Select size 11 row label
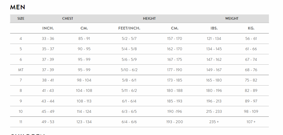The width and height of the screenshot is (283, 135). (21, 122)
